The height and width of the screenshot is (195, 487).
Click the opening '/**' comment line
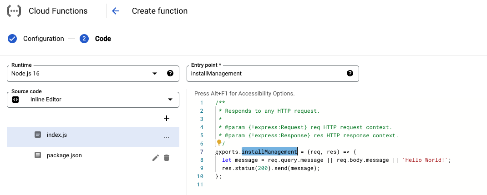point(220,103)
